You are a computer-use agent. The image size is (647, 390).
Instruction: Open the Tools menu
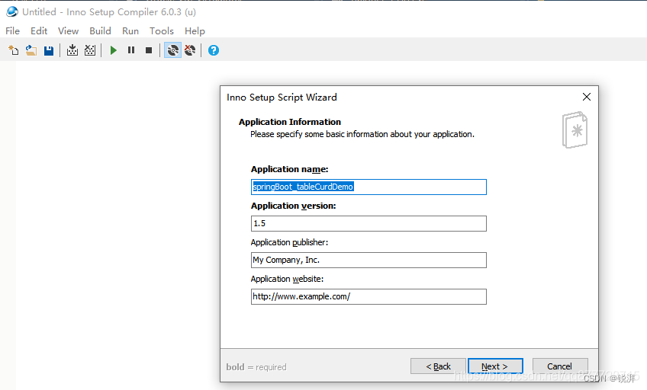click(161, 31)
